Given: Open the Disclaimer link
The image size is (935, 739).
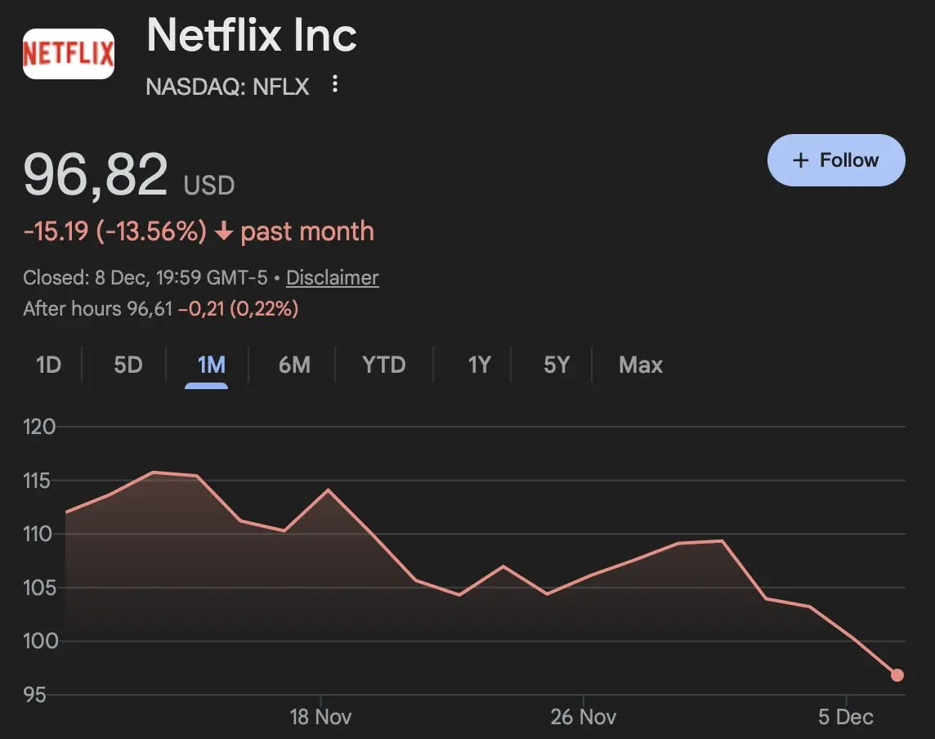Looking at the screenshot, I should tap(332, 278).
